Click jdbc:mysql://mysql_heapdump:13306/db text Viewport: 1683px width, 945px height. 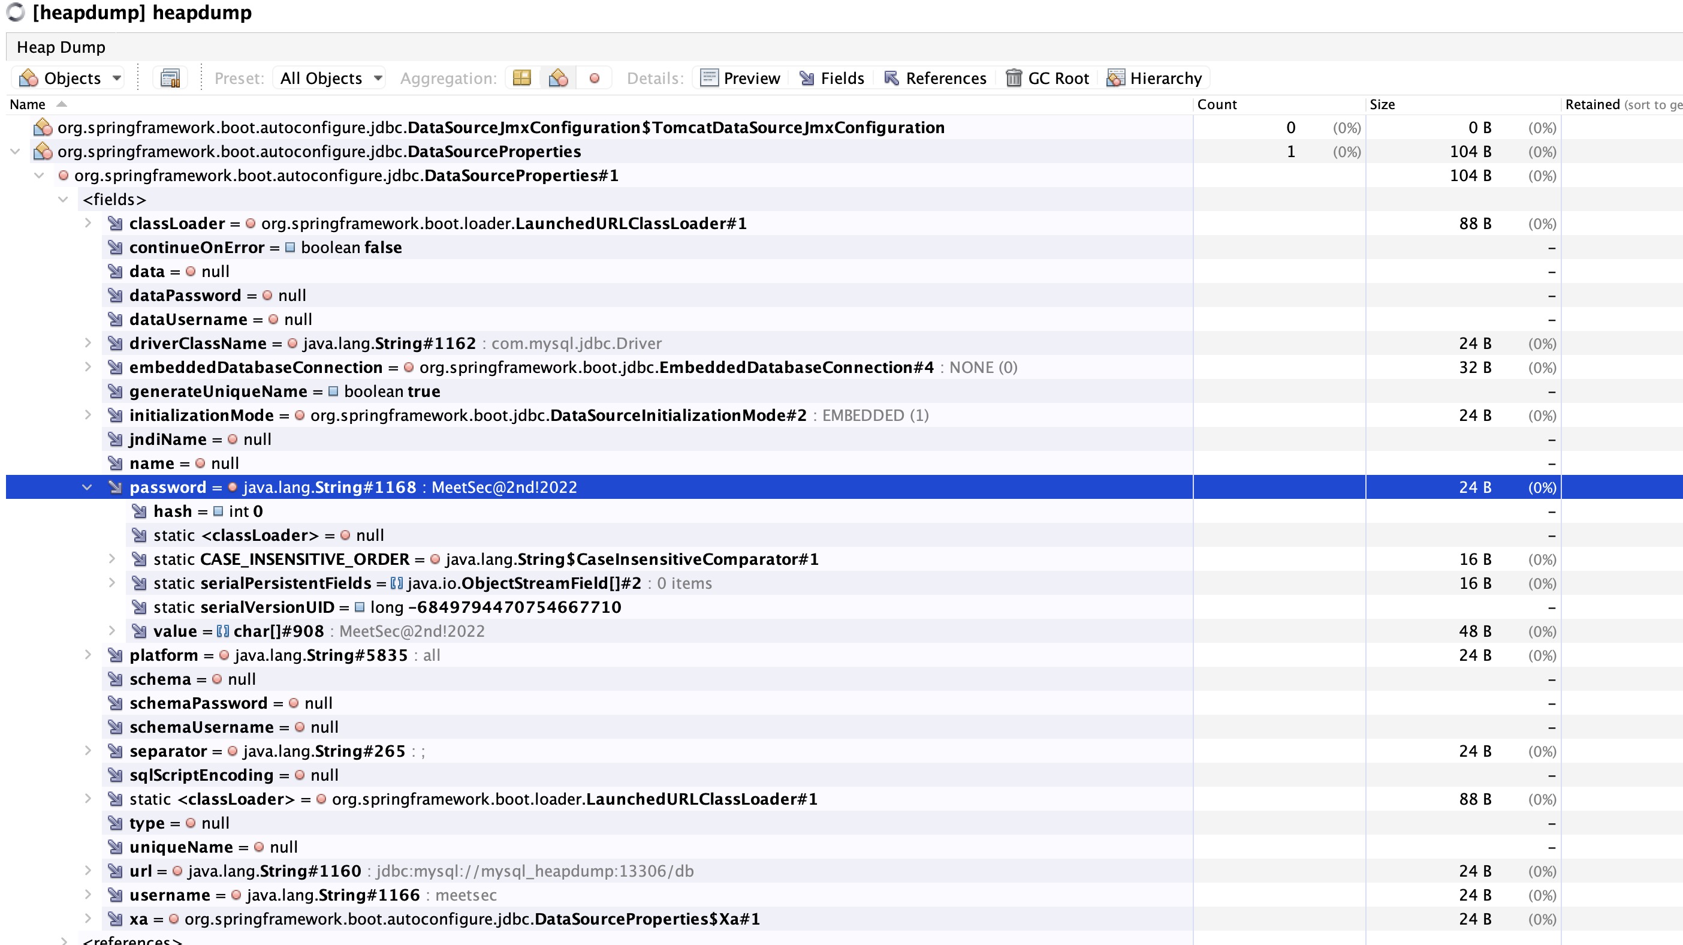535,871
